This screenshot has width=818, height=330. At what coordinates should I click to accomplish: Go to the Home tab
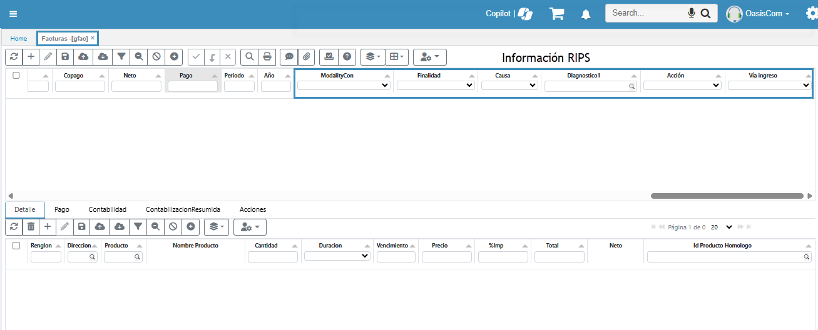(x=19, y=39)
